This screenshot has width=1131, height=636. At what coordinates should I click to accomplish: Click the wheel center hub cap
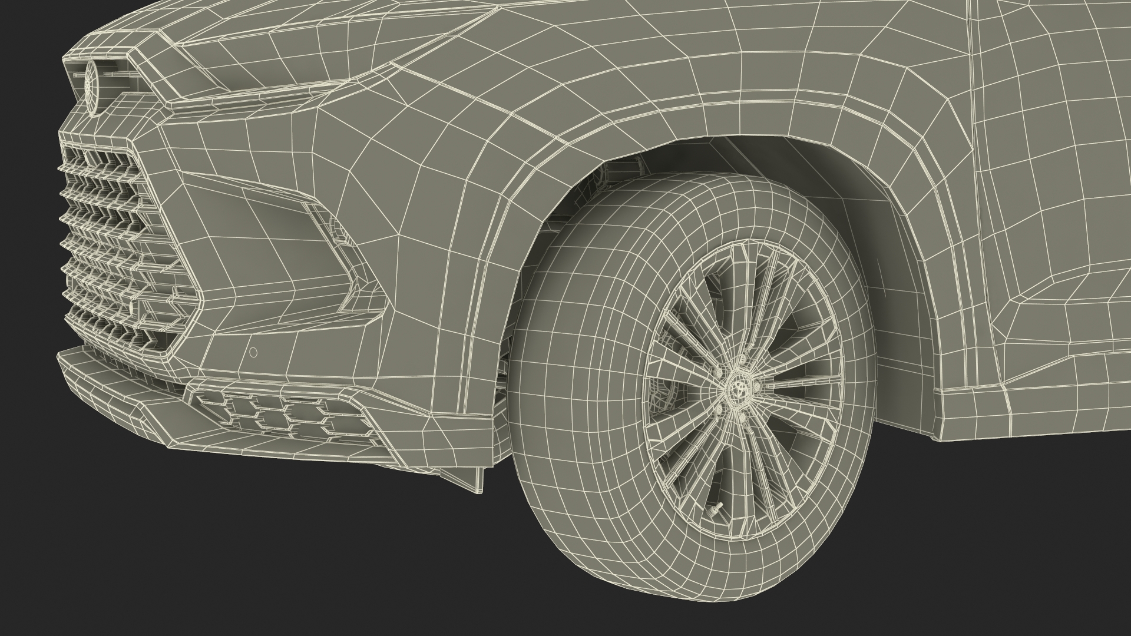739,387
